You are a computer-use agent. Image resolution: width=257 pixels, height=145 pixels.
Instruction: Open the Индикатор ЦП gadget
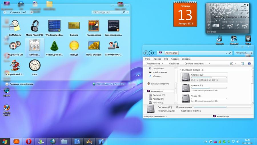pos(15,46)
